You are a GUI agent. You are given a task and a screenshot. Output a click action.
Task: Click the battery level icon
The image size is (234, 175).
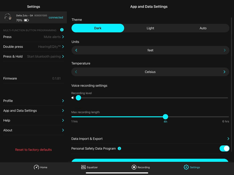(x=26, y=20)
